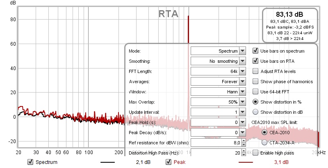Enable Use 64-bit FFT
This screenshot has width=328, height=168.
coord(255,92)
